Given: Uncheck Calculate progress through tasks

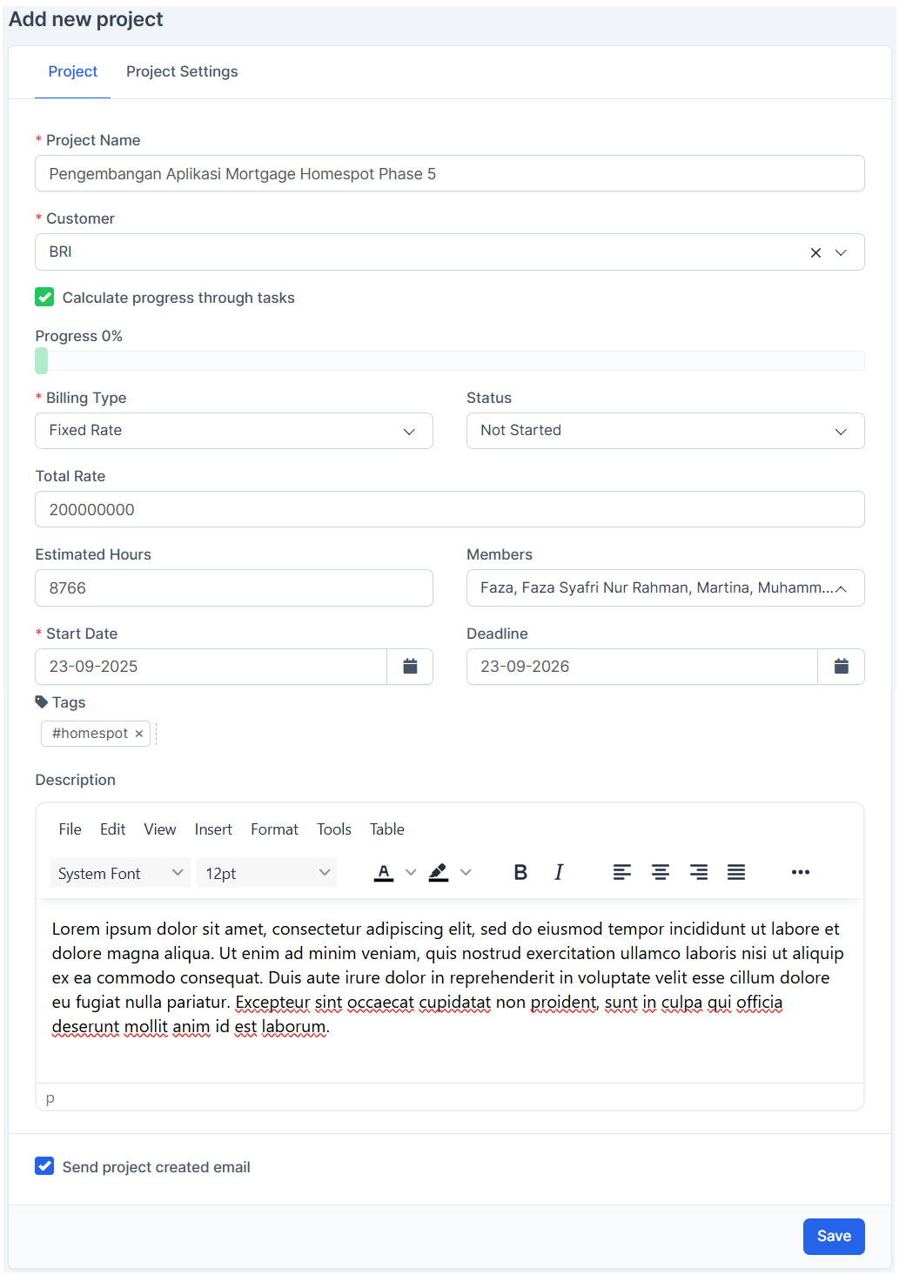Looking at the screenshot, I should pyautogui.click(x=44, y=298).
